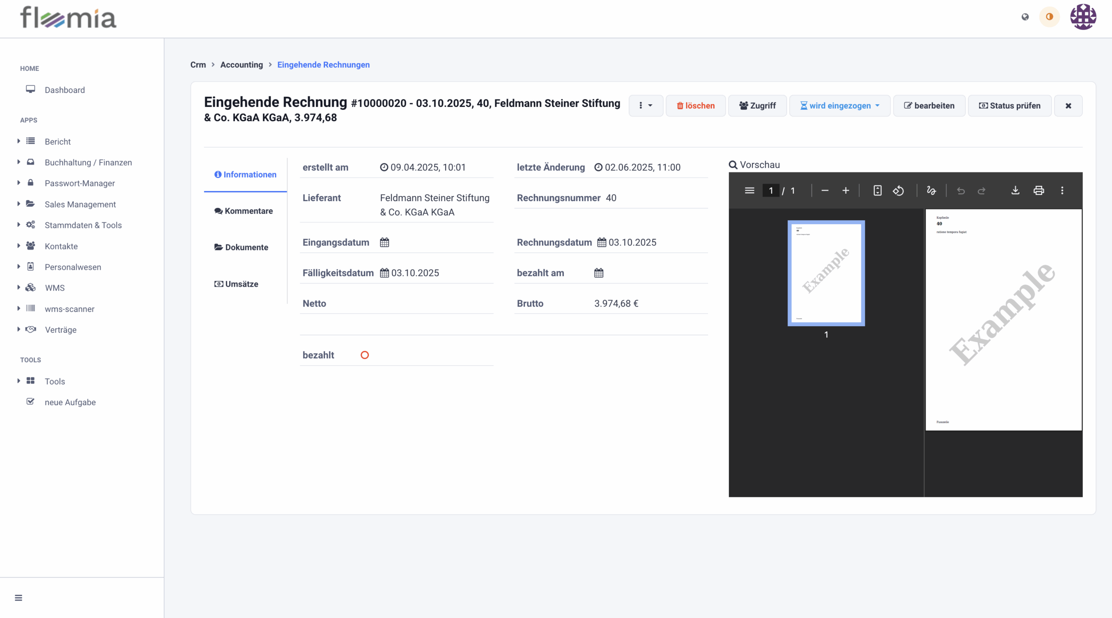Open the Umsätze tab
Screen dimensions: 1112x618
pyautogui.click(x=236, y=284)
